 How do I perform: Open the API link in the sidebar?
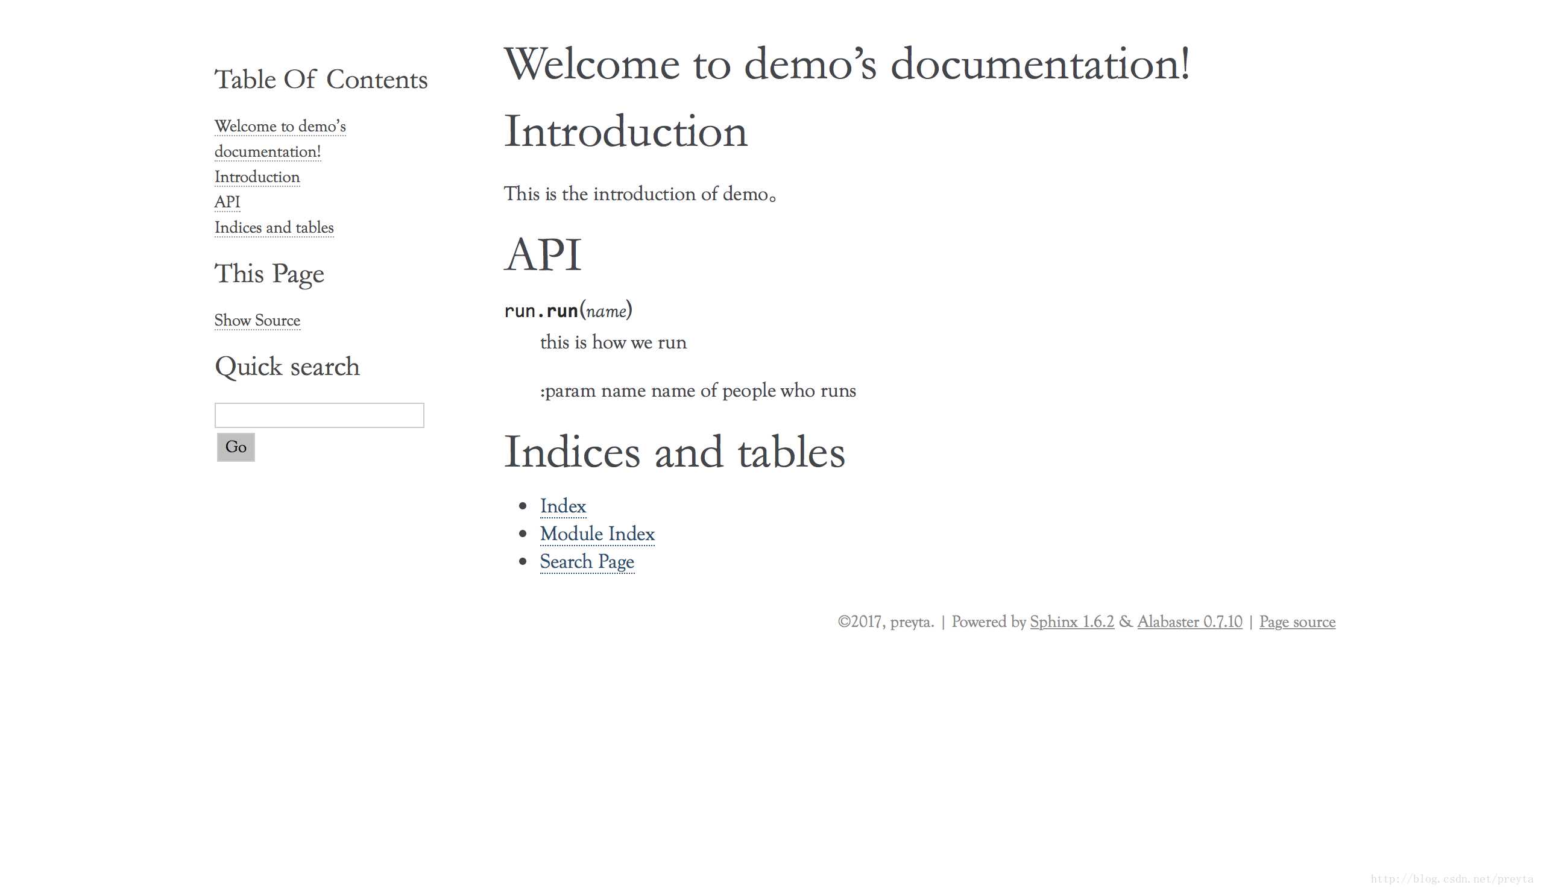(x=227, y=202)
